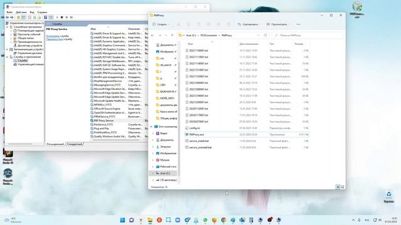Select the service_uninstall.bat file
The height and width of the screenshot is (225, 401).
click(247, 147)
